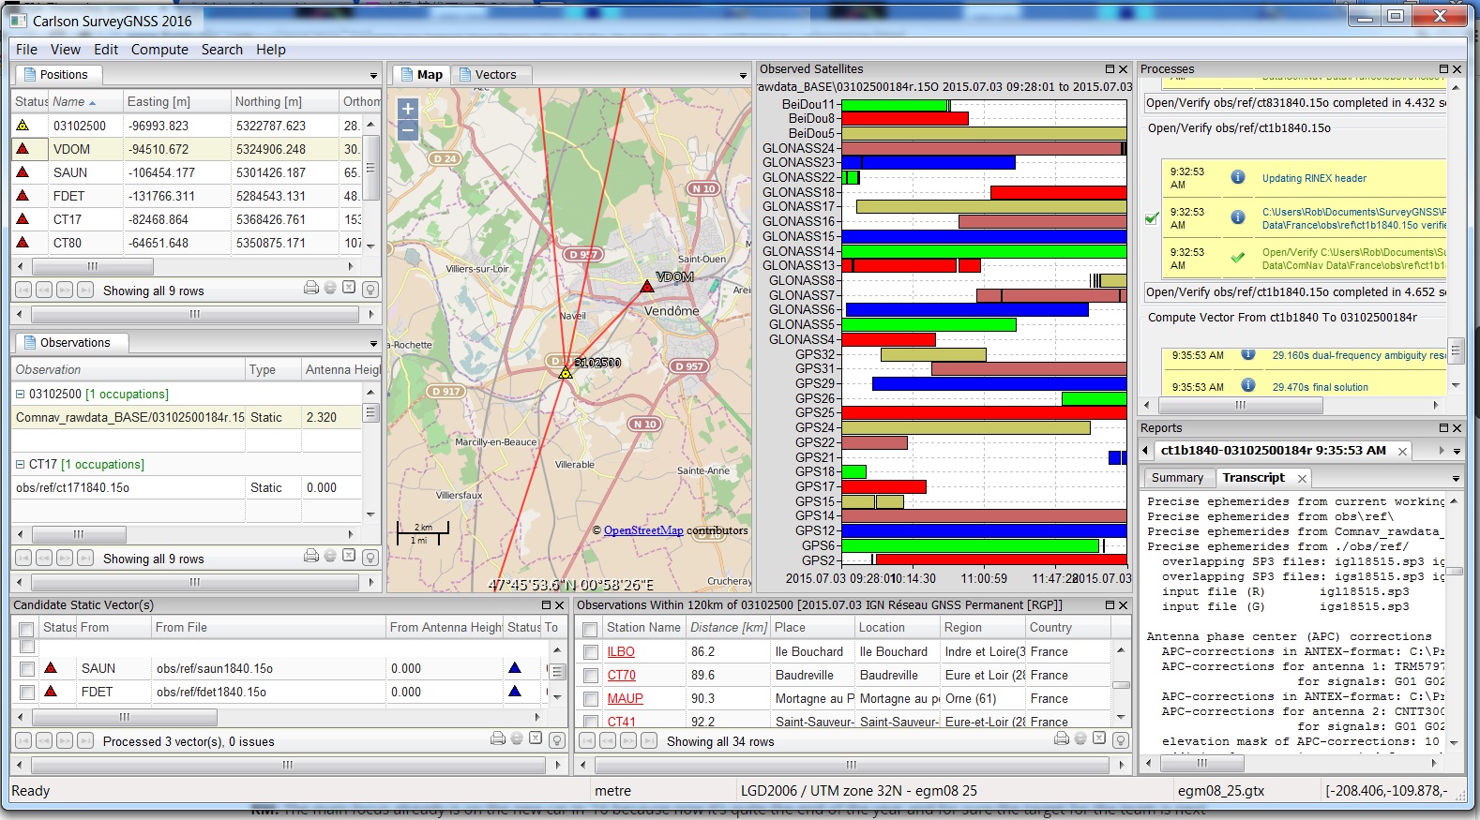Image resolution: width=1480 pixels, height=820 pixels.
Task: Click the Positions panel export X icon
Action: coord(349,288)
